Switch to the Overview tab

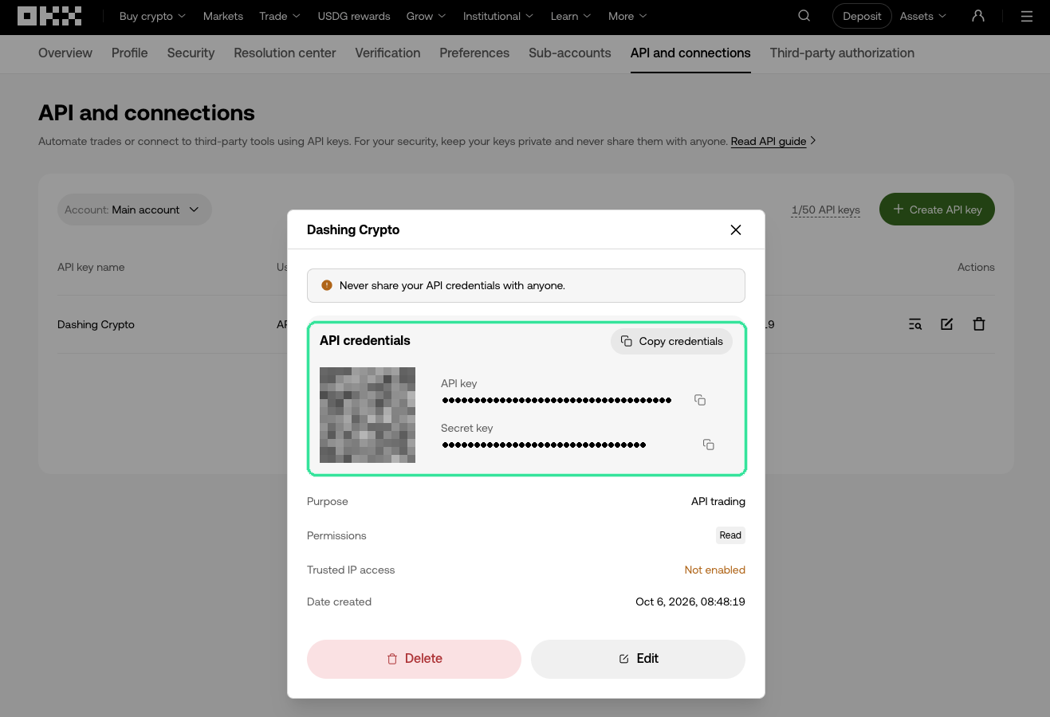point(65,53)
